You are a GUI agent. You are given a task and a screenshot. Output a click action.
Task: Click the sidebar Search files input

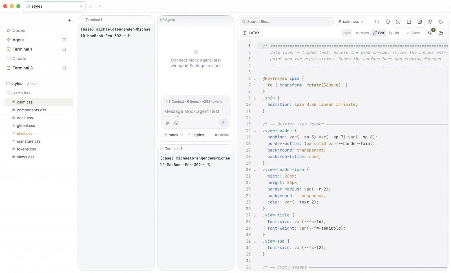39,93
